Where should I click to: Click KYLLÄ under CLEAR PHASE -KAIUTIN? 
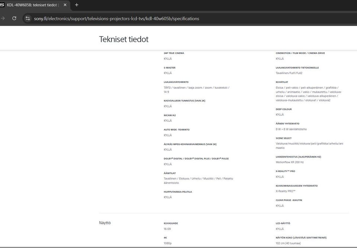[280, 206]
